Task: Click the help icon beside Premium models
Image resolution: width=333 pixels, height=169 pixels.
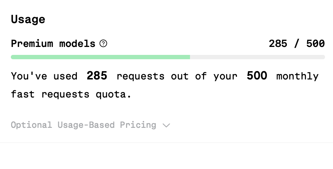Action: [103, 44]
